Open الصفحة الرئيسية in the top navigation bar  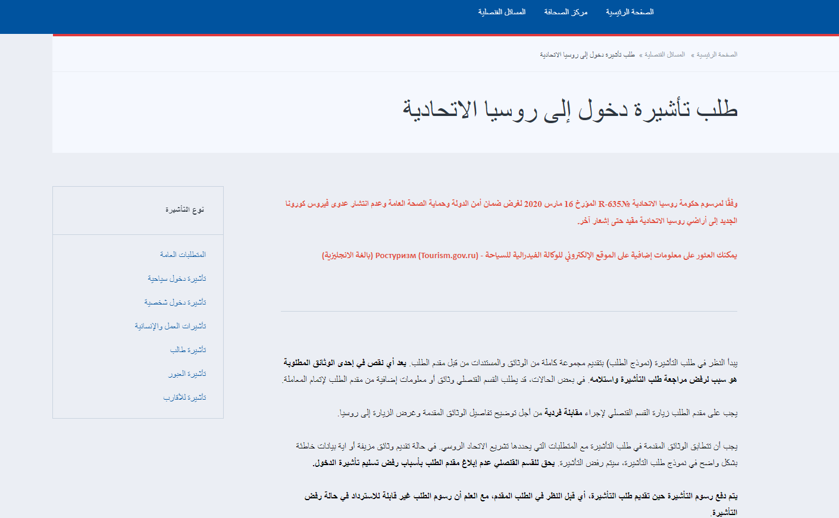(630, 12)
